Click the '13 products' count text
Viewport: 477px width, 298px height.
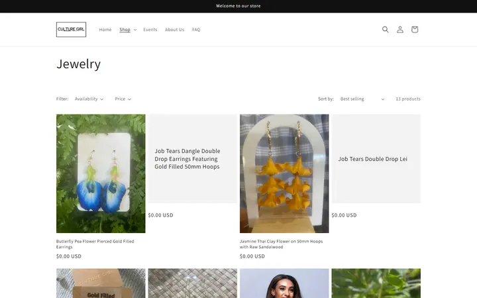coord(408,99)
